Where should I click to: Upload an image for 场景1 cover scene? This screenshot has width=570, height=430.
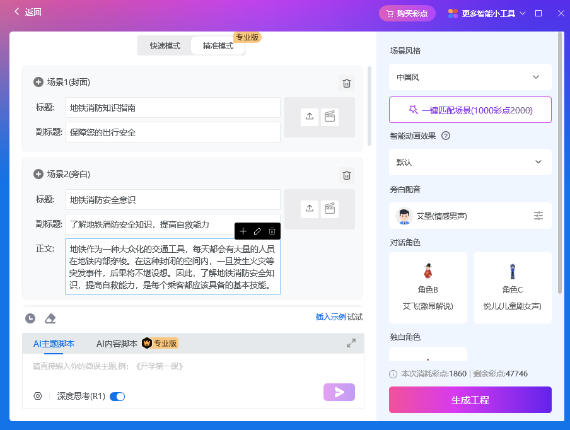click(x=309, y=117)
